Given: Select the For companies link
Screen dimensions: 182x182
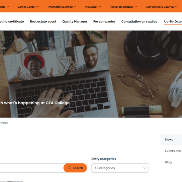Looking at the screenshot, I should [104, 22].
